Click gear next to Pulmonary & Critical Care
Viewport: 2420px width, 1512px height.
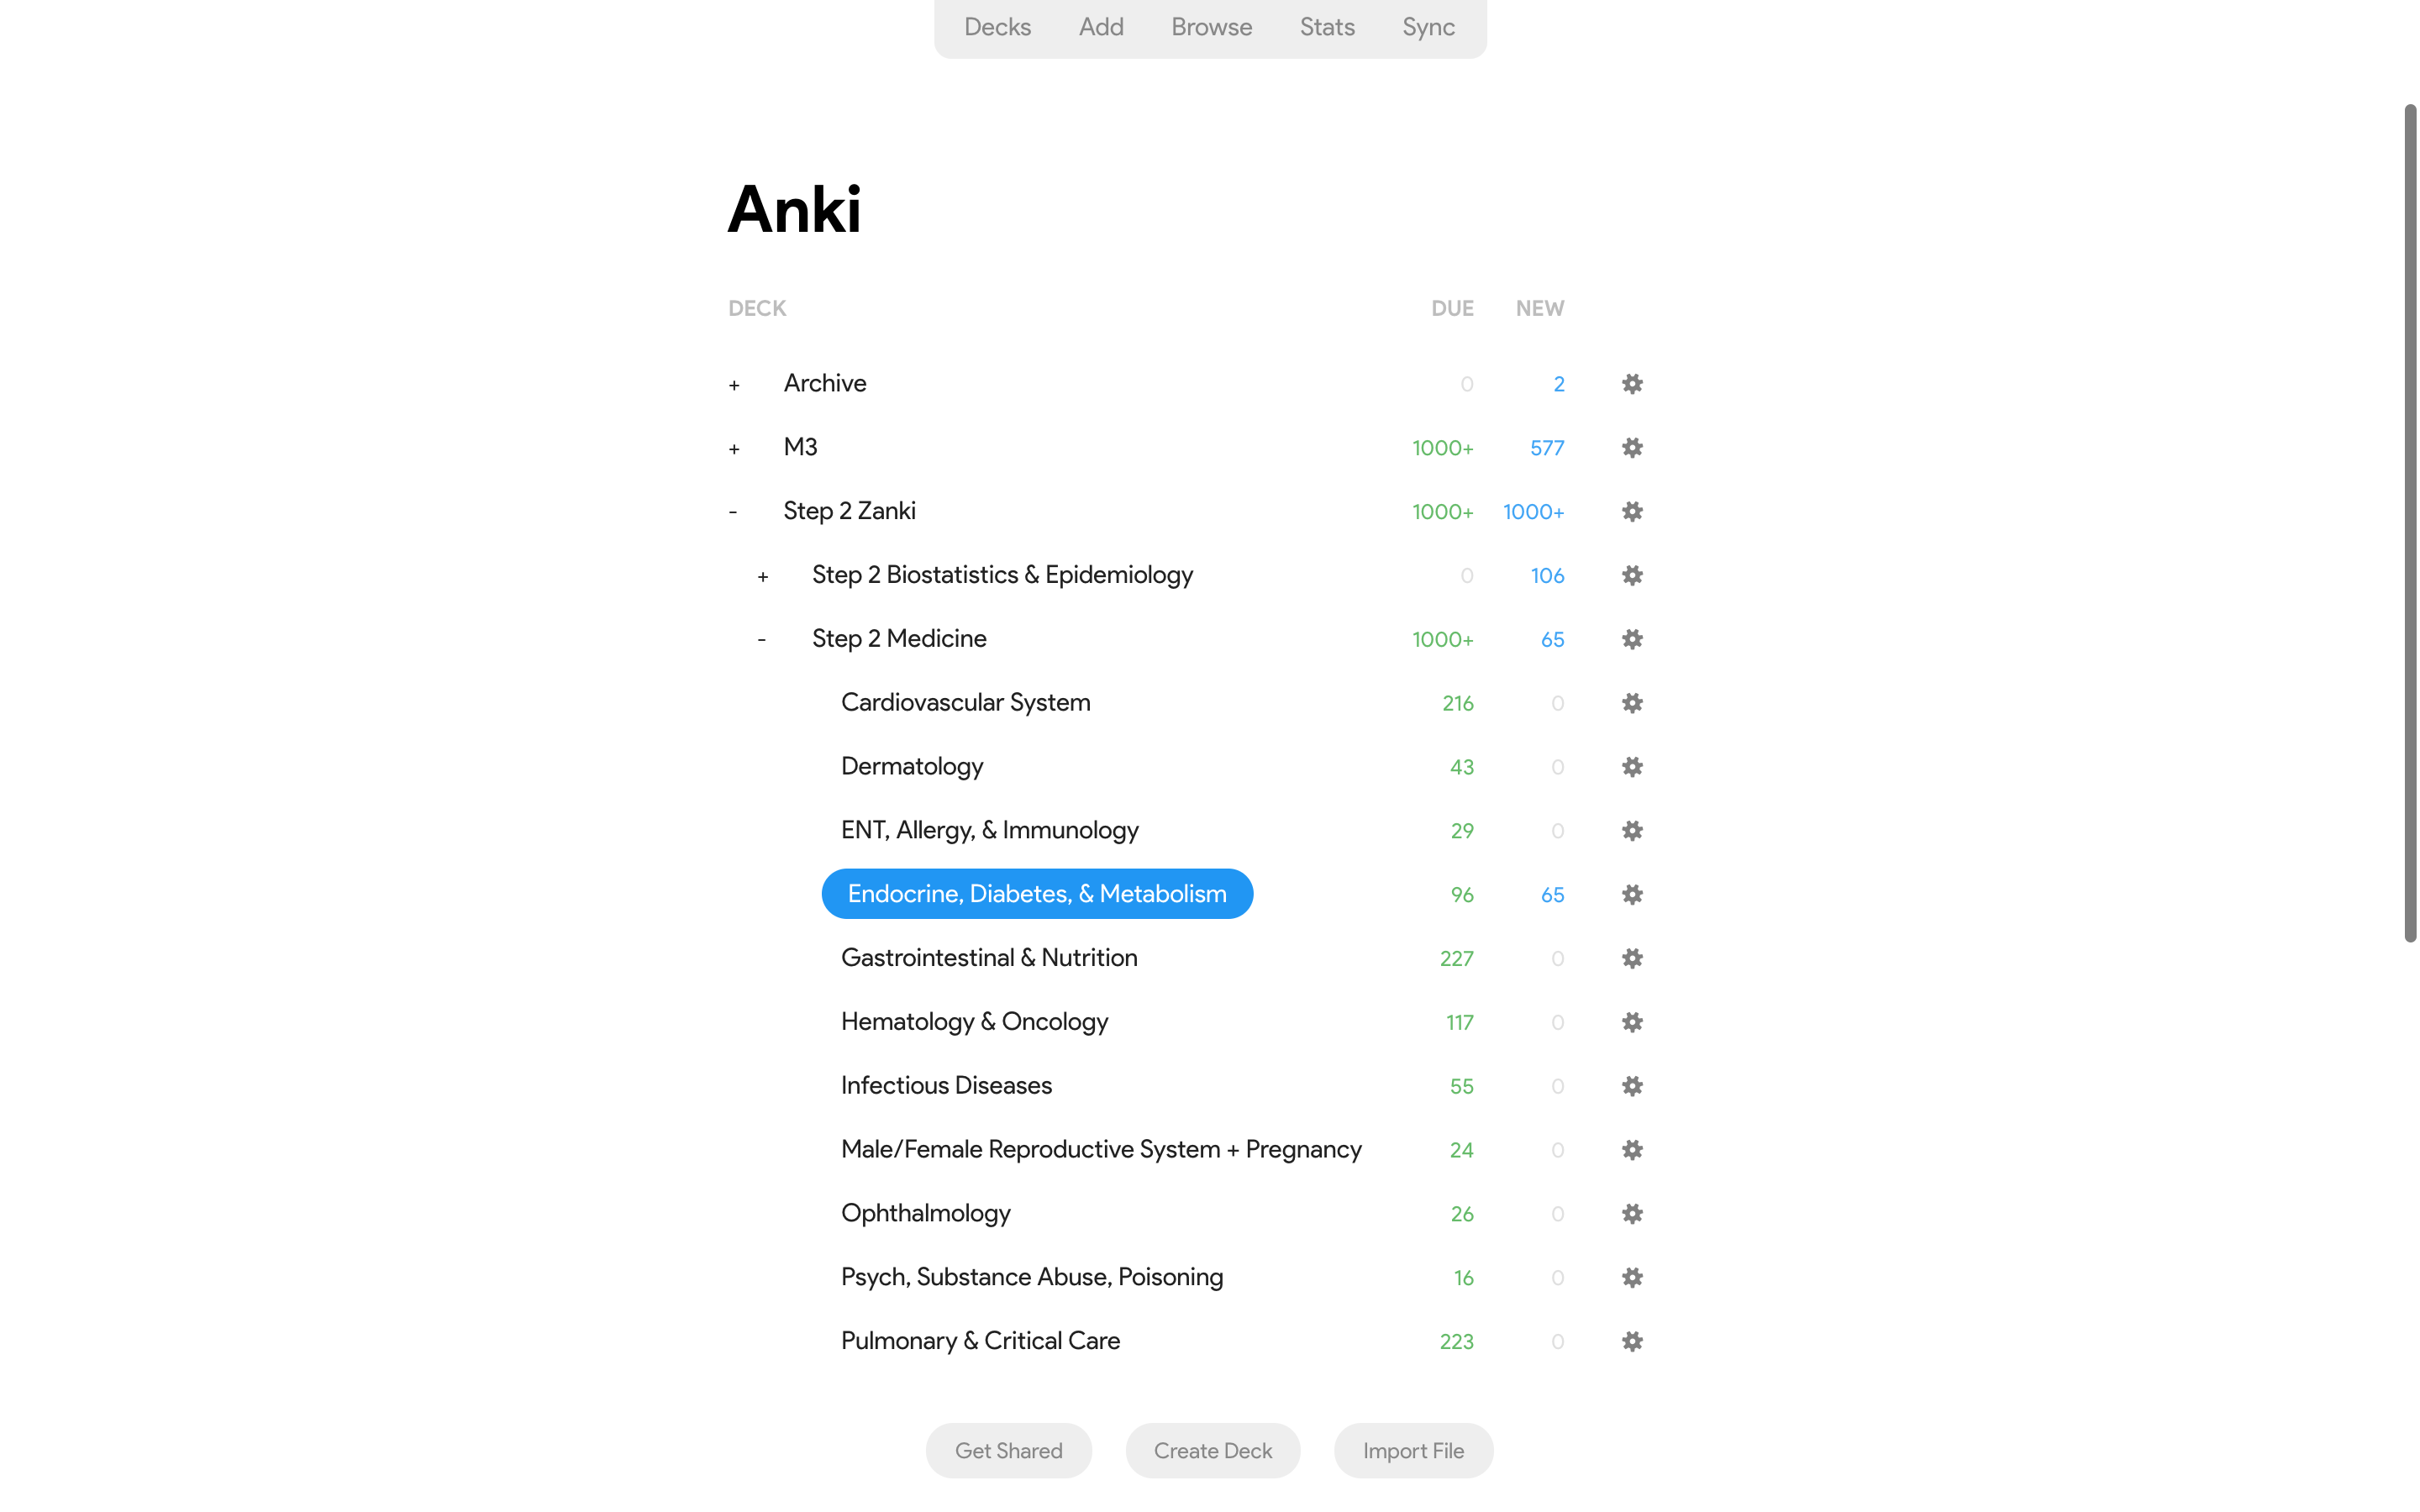point(1632,1341)
